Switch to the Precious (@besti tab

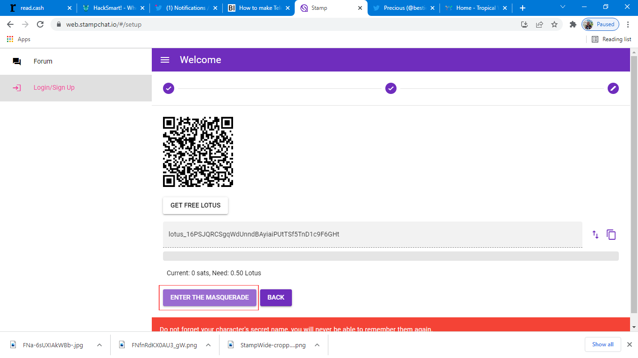point(404,8)
